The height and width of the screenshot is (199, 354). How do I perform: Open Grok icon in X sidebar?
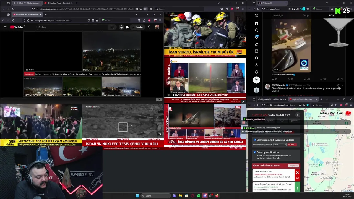(x=256, y=58)
